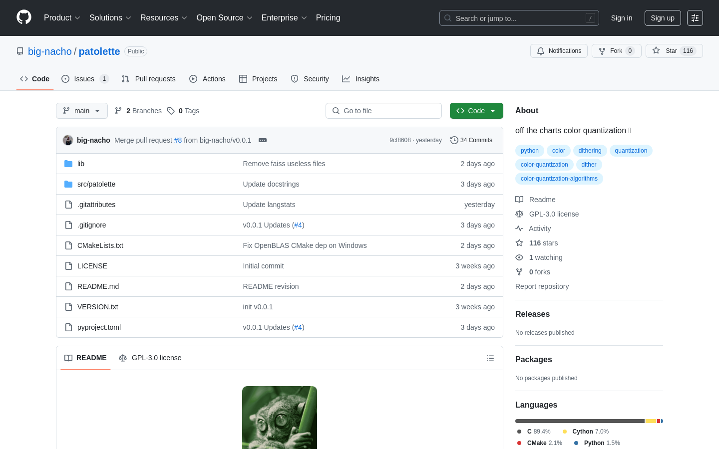The height and width of the screenshot is (449, 719).
Task: Open the Activity sidebar link
Action: point(540,228)
